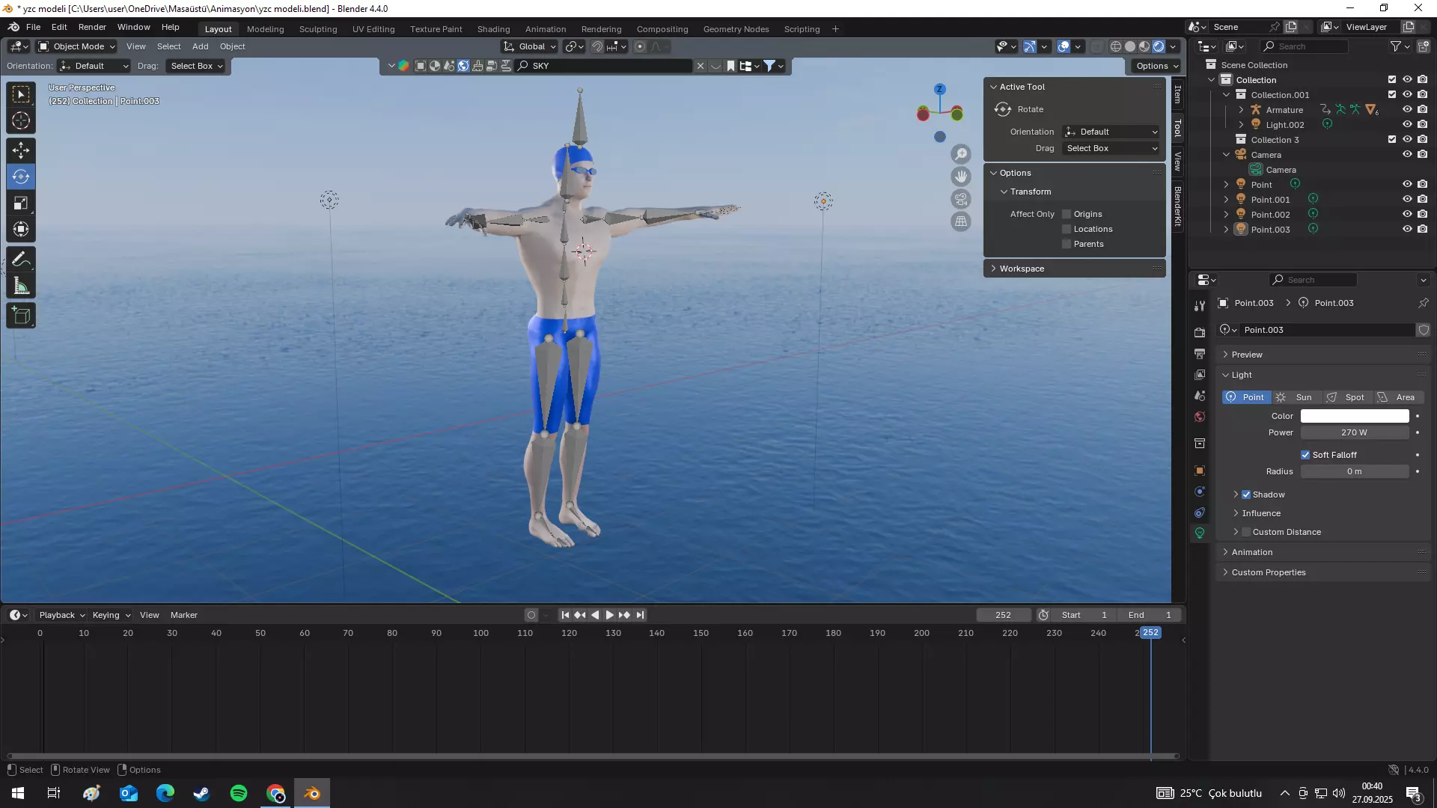Switch to the Shading workspace tab

(493, 29)
